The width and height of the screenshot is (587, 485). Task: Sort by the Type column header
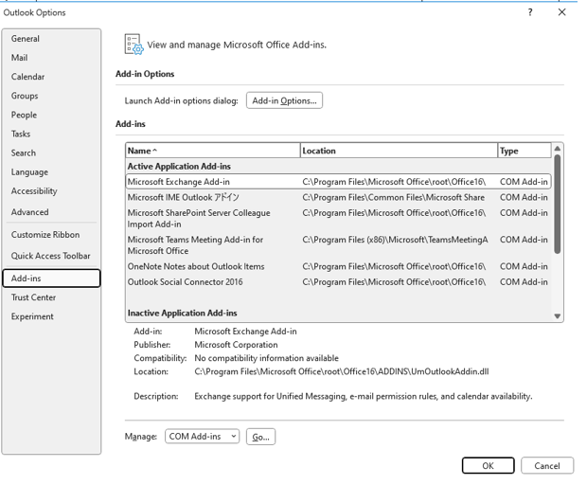click(525, 151)
